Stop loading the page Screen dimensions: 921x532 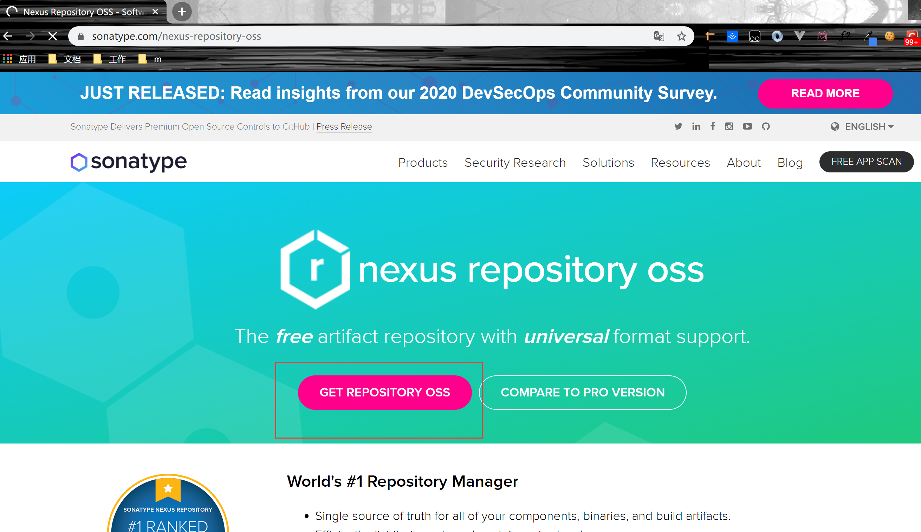(53, 36)
